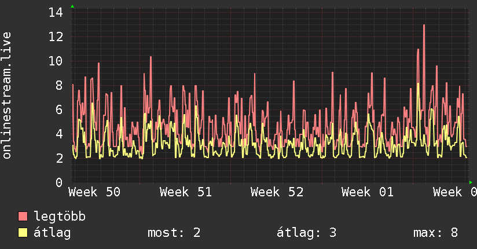
Task: Click the green arrow at the x-axis end
Action: [x=471, y=182]
